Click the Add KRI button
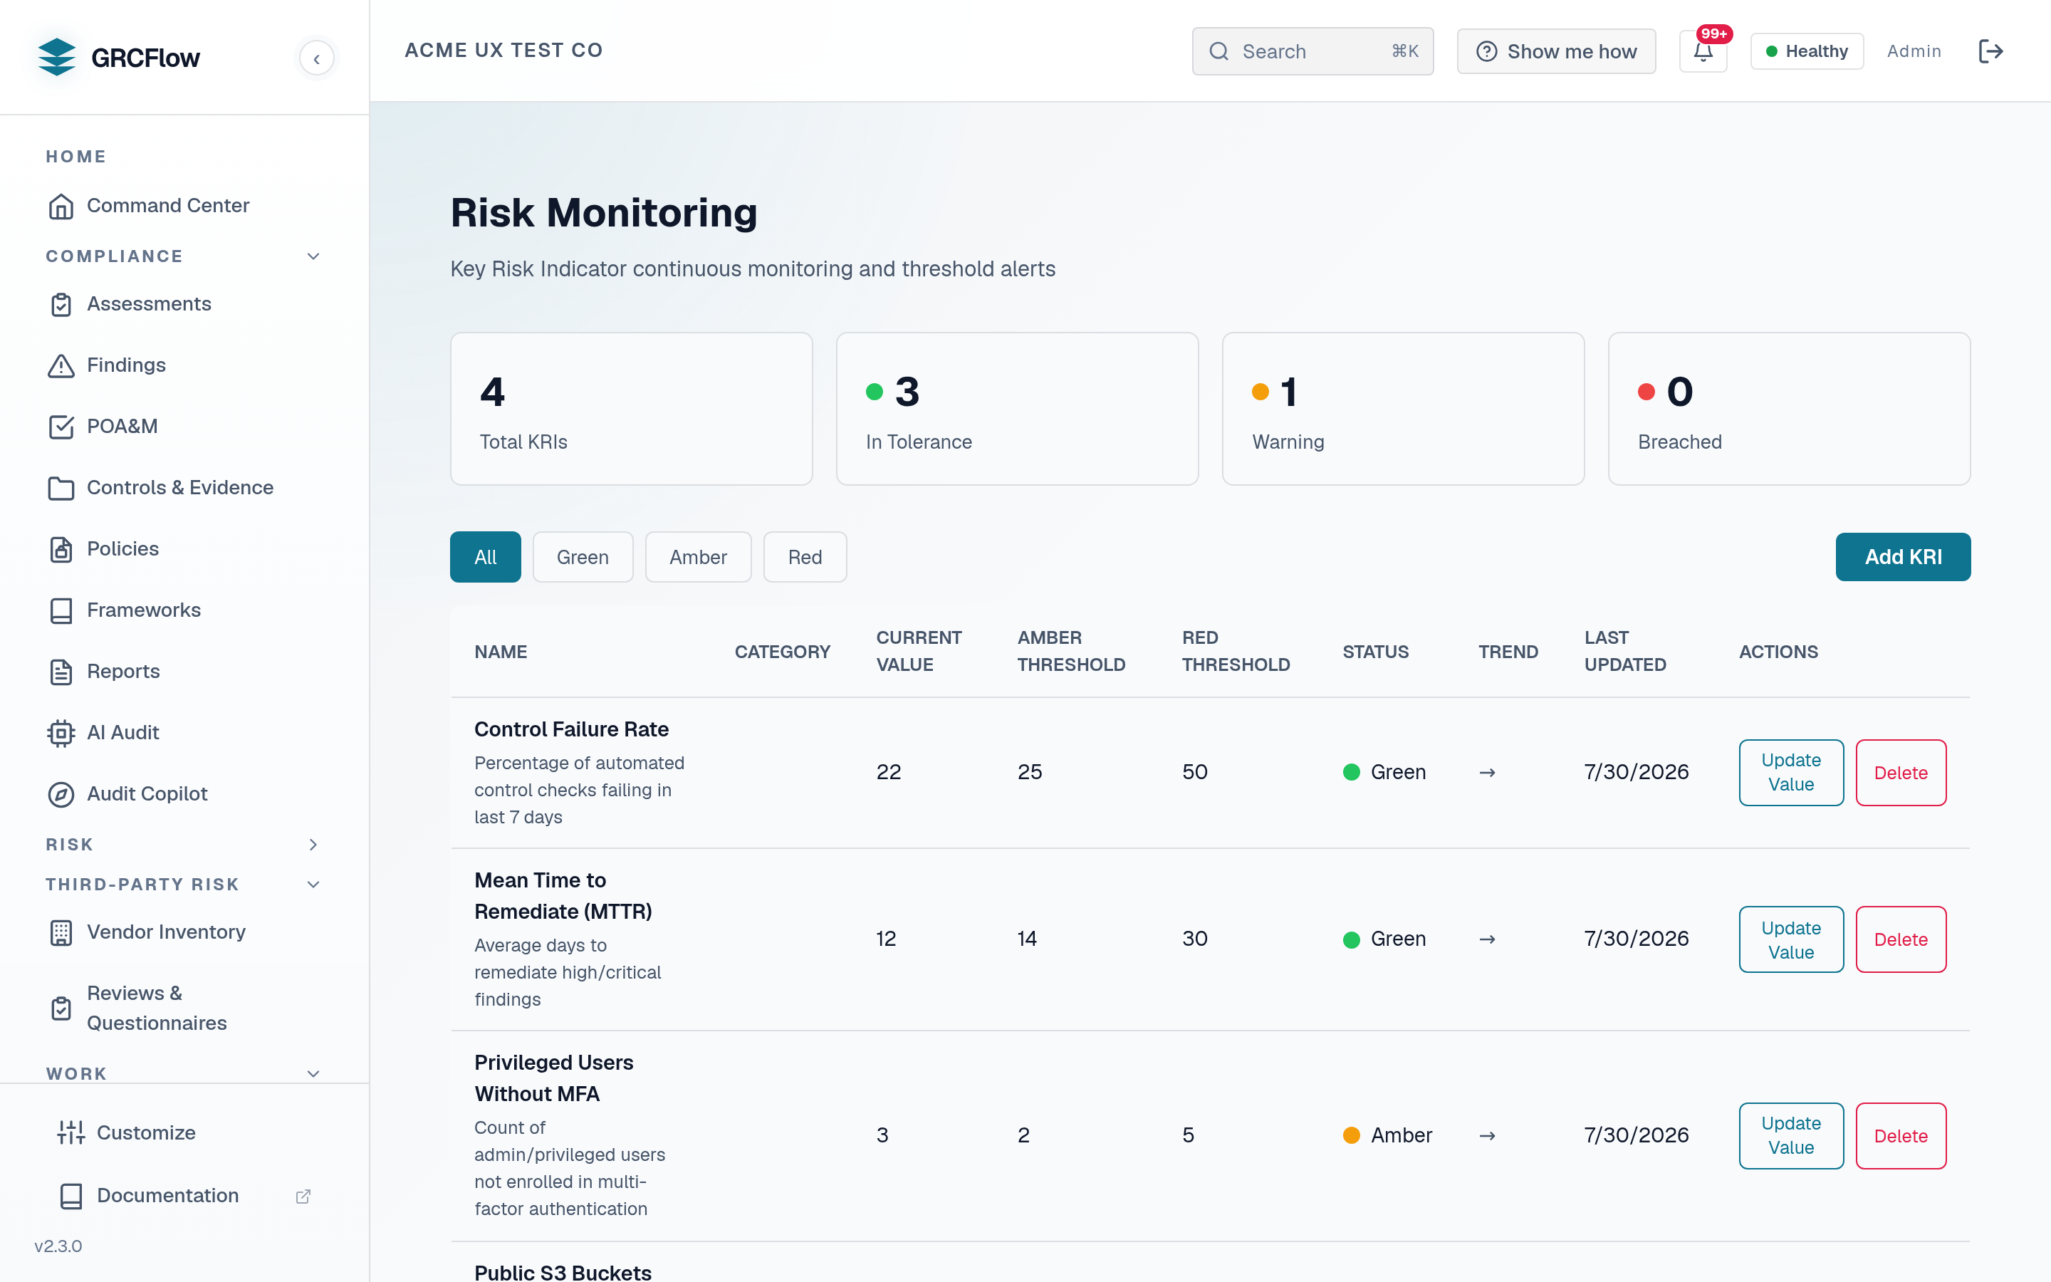Viewport: 2051px width, 1282px height. click(1903, 557)
